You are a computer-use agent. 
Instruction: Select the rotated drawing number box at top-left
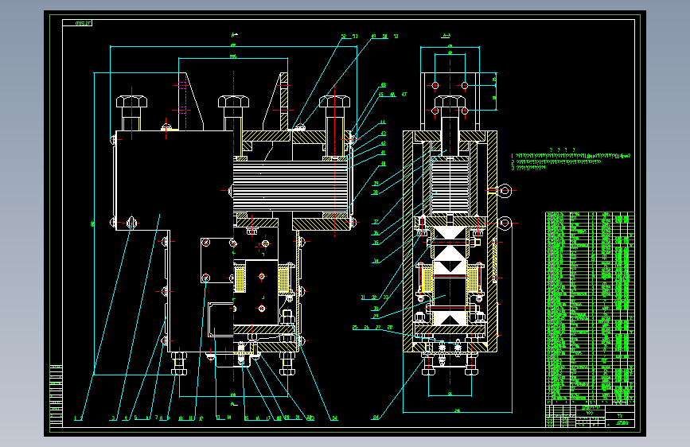click(x=77, y=23)
